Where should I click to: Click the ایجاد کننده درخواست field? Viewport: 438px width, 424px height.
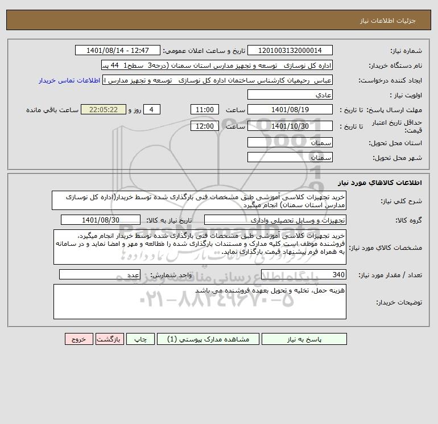pyautogui.click(x=218, y=80)
